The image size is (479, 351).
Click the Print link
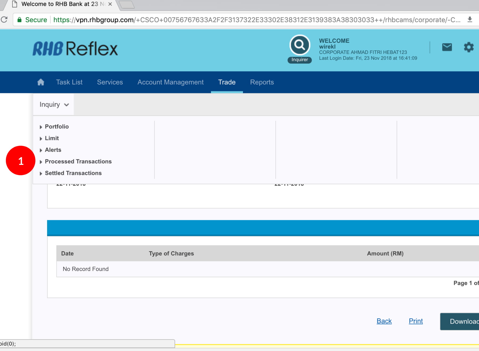tap(416, 321)
